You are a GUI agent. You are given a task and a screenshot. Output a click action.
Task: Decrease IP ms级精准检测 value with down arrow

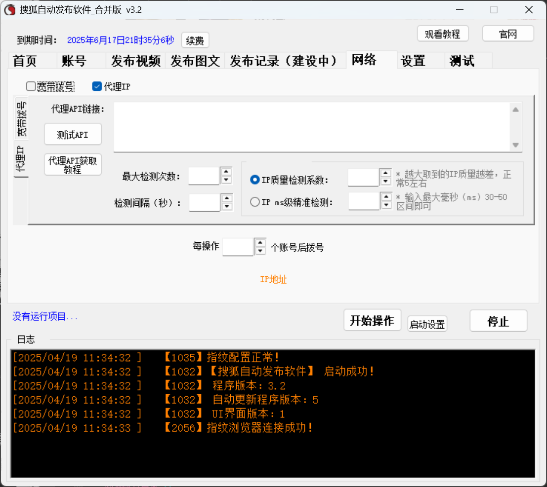click(386, 205)
